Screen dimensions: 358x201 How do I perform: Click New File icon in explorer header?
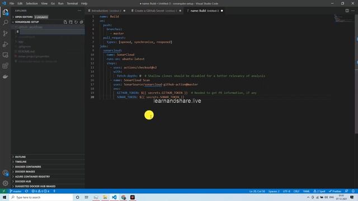(x=65, y=22)
